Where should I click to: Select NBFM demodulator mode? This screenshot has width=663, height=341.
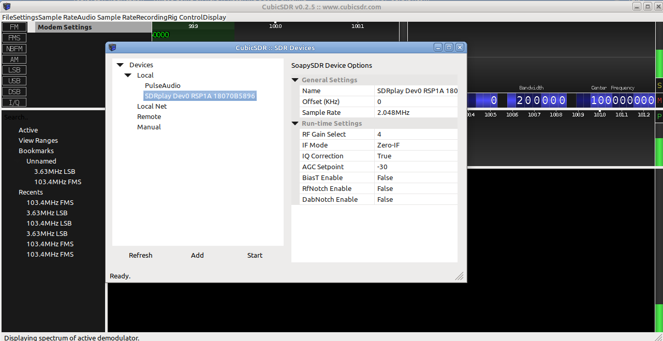coord(14,49)
